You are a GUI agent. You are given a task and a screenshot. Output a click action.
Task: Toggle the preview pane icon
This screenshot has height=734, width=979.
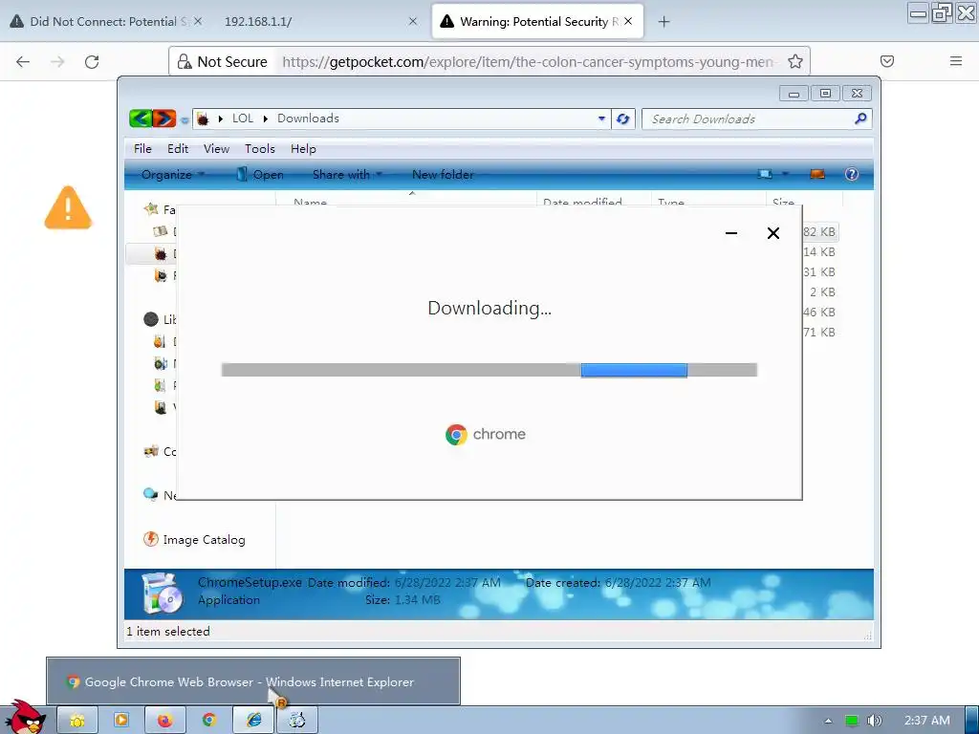(x=816, y=174)
